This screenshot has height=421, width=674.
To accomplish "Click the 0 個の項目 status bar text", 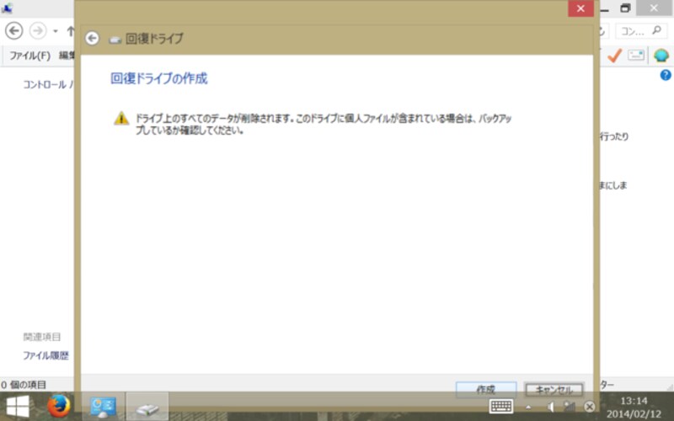I will coord(24,385).
